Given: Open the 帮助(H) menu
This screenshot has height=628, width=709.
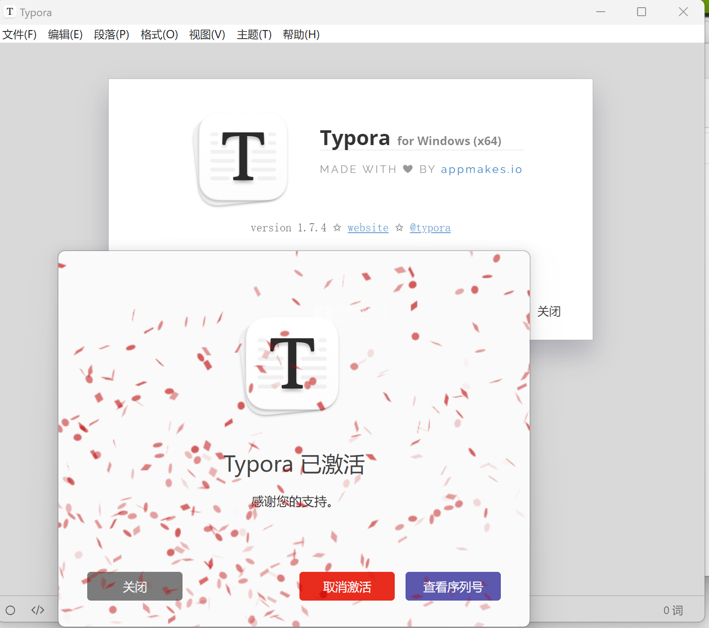Looking at the screenshot, I should pyautogui.click(x=301, y=35).
